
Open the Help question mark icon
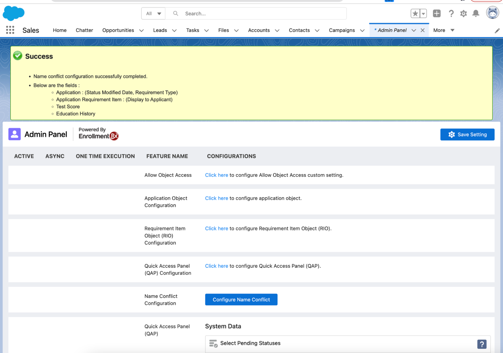451,13
